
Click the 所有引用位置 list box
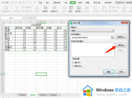click(x=93, y=50)
